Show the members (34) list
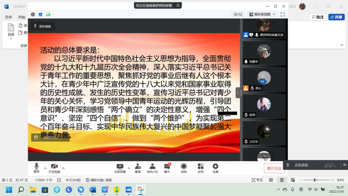This screenshot has width=348, height=196. 152,168
